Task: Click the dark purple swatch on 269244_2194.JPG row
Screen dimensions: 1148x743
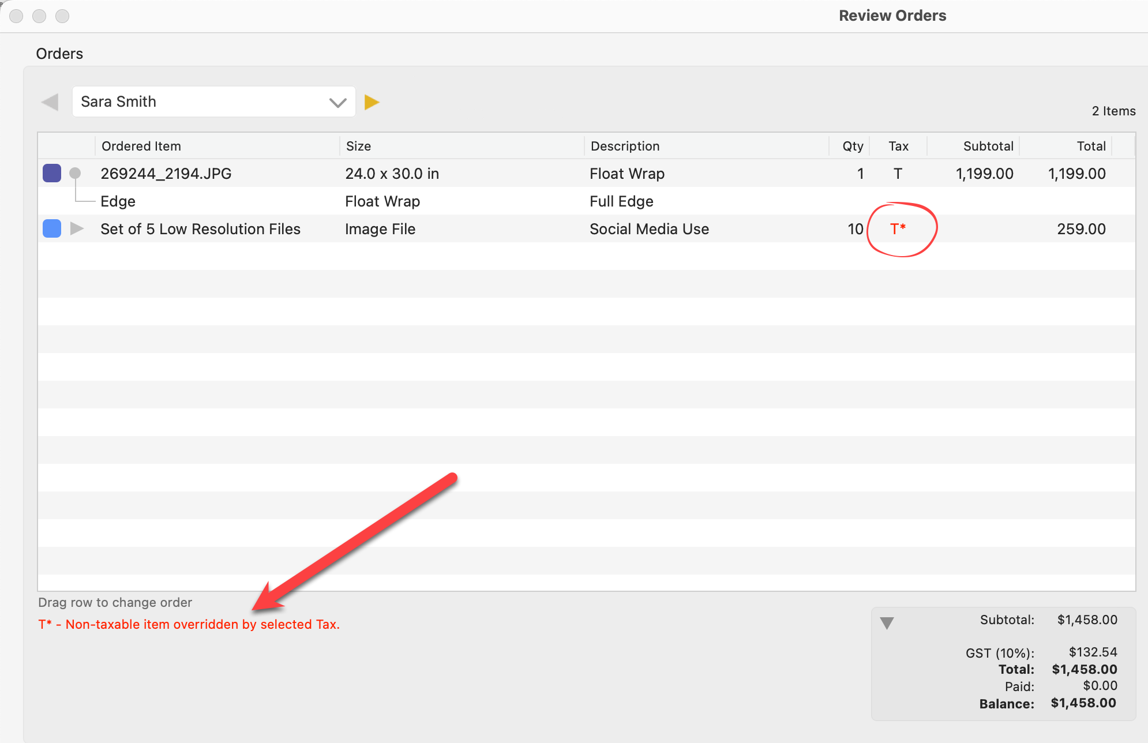Action: [52, 173]
